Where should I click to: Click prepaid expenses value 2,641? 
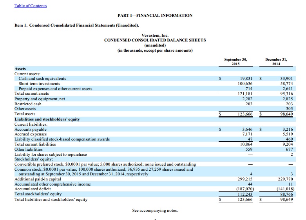(288, 88)
